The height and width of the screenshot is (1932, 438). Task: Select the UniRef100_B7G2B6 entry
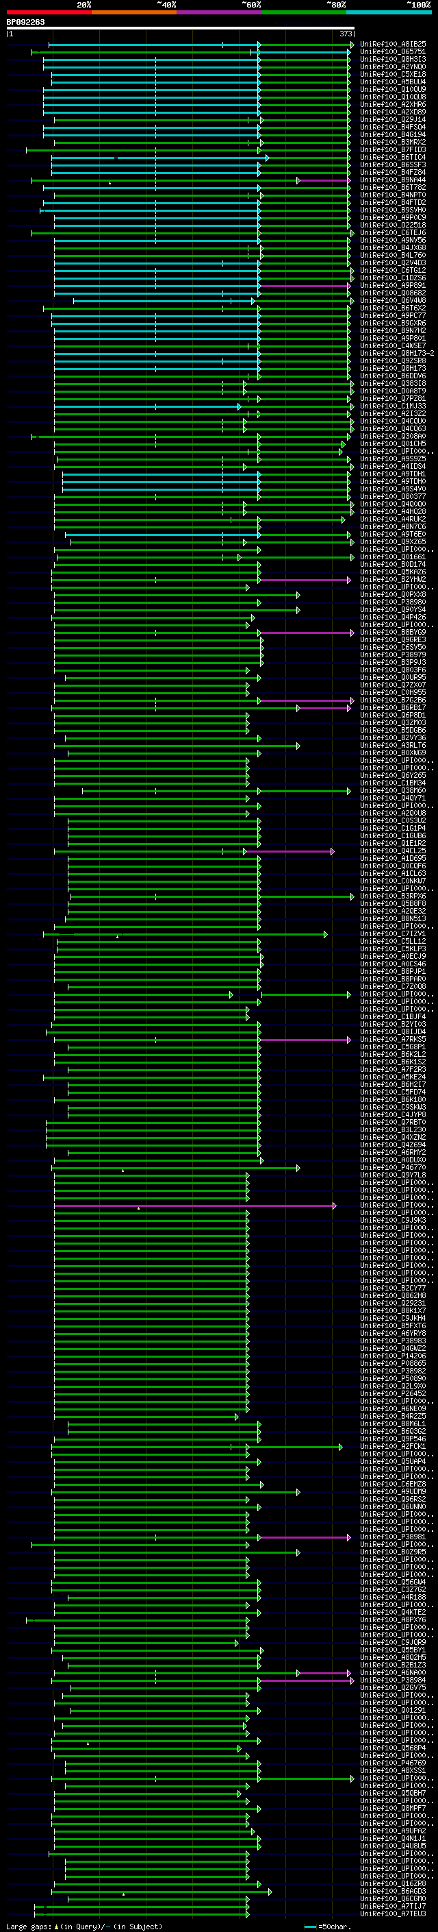click(x=393, y=700)
